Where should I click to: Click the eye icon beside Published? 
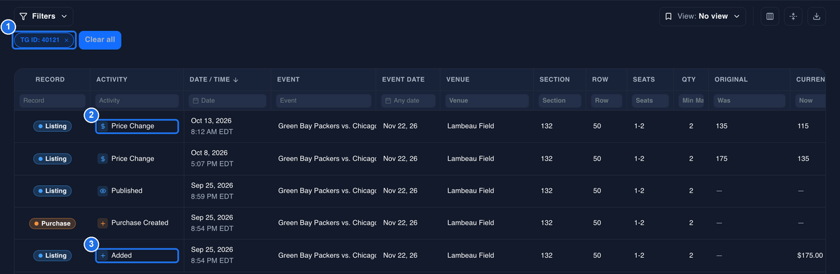[102, 191]
